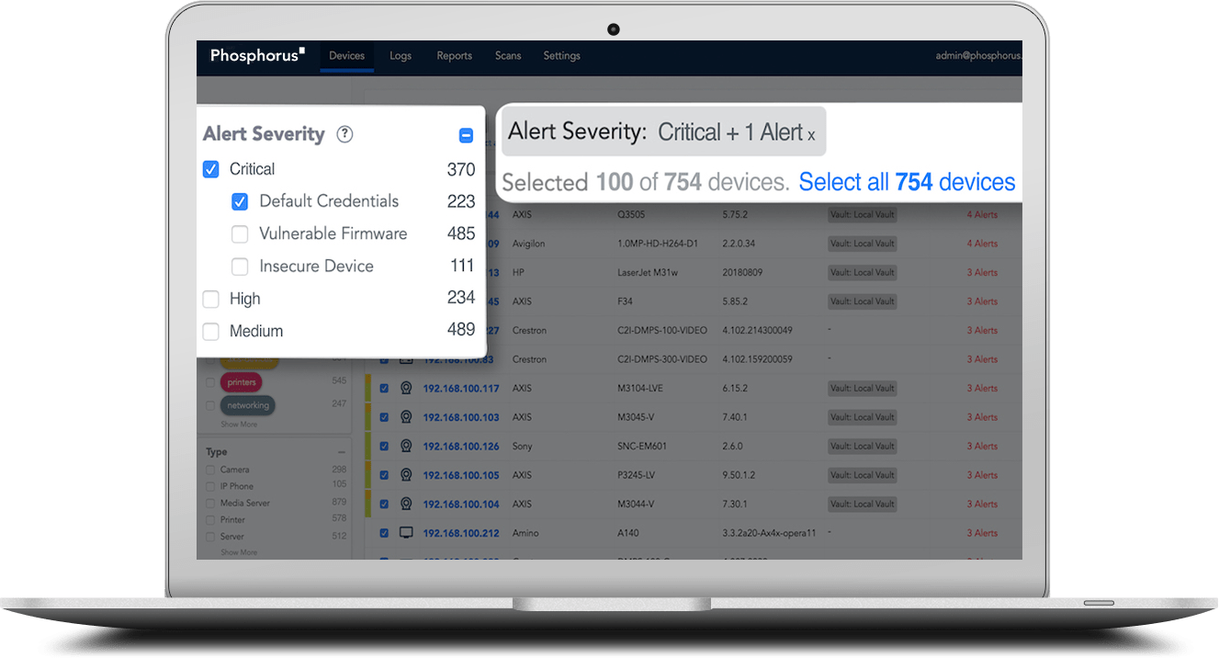Click the camera icon for 192.168.100.103
Viewport: 1219px width, 658px height.
click(x=406, y=417)
